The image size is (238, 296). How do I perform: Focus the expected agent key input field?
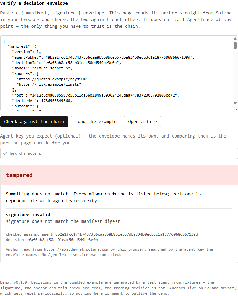coord(119,153)
